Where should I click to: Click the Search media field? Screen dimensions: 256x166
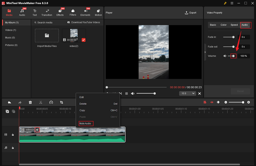[45, 23]
